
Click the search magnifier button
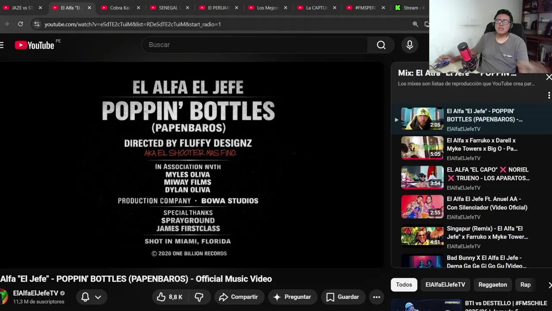pos(381,45)
